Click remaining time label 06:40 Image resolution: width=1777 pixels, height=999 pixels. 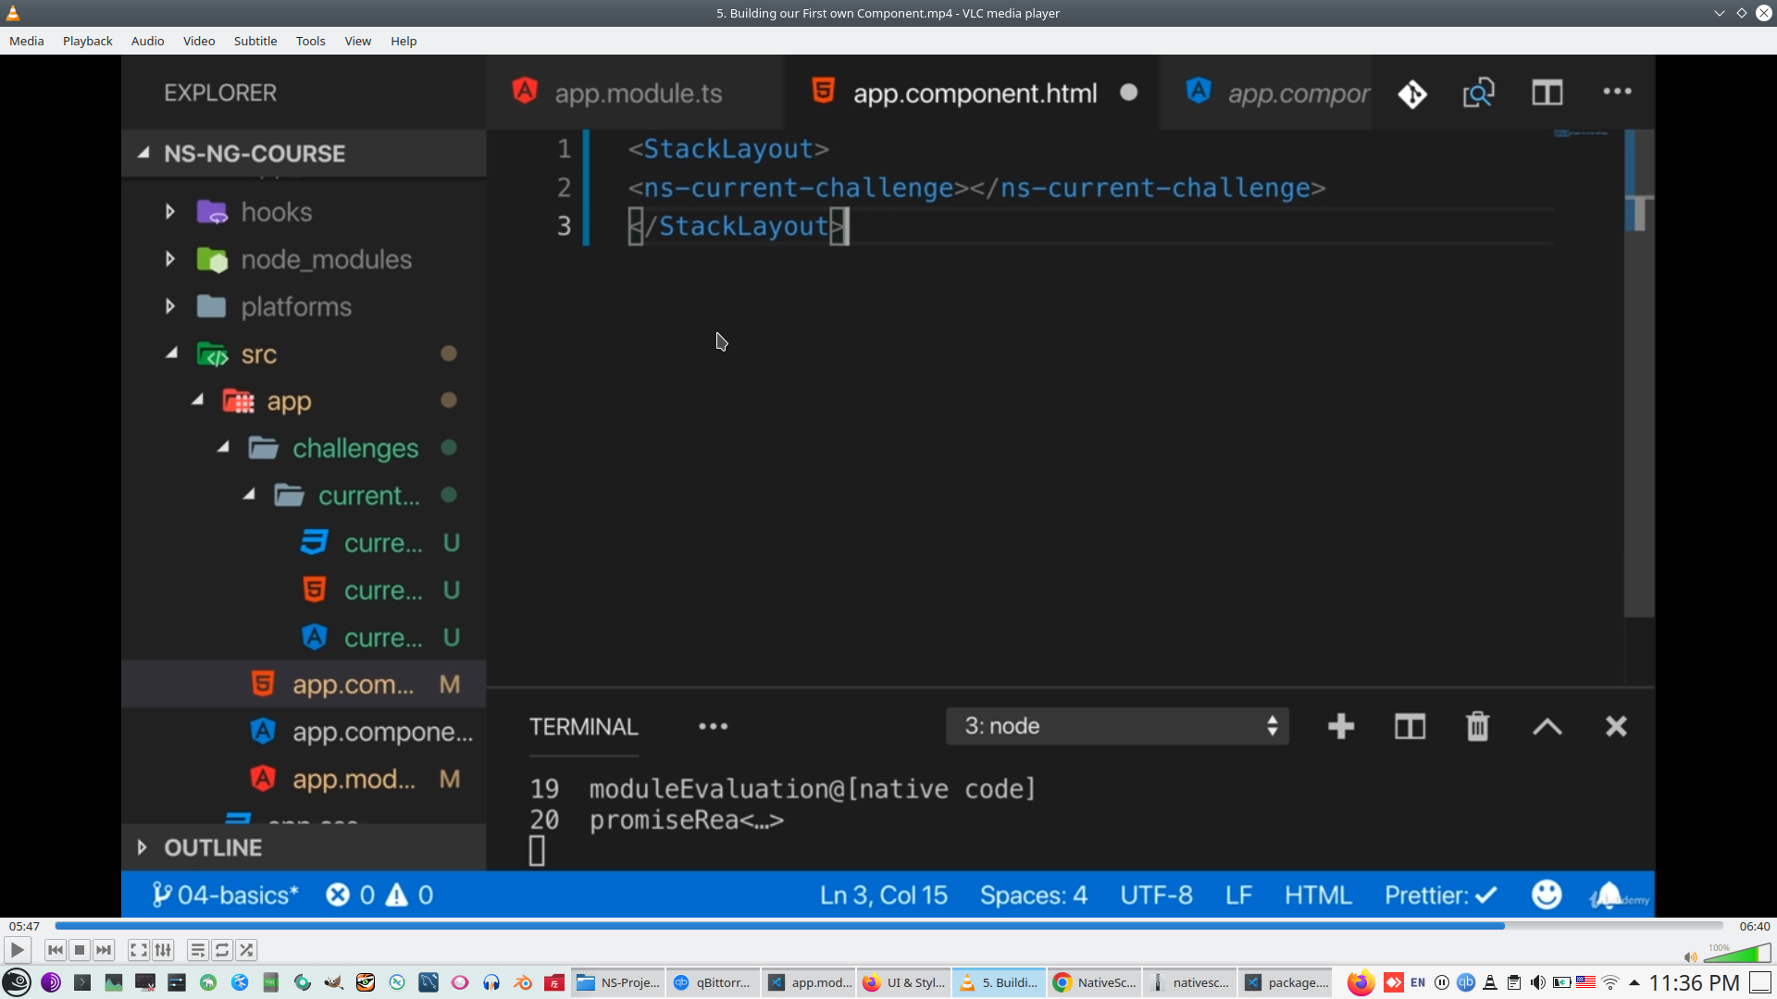[1754, 926]
